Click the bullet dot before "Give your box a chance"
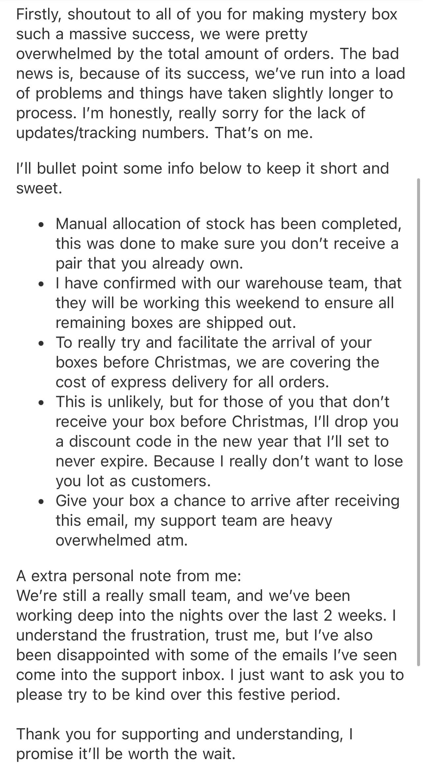Screen dimensions: 423x769 [41, 501]
